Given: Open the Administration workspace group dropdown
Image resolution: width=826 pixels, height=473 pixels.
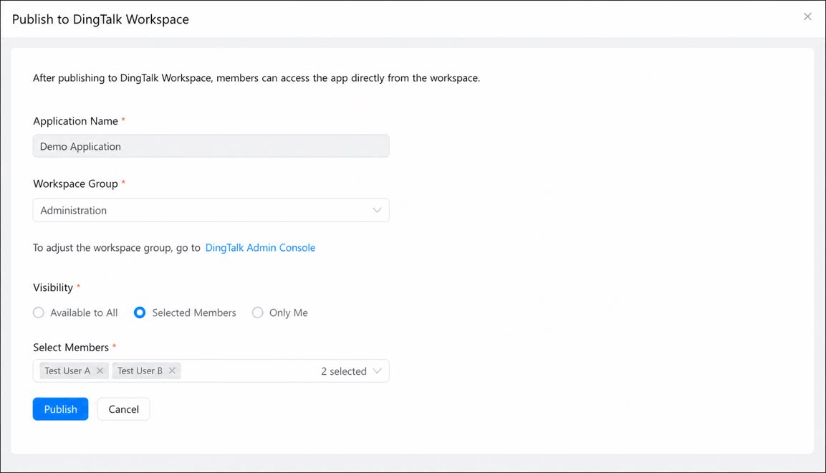Looking at the screenshot, I should (211, 210).
